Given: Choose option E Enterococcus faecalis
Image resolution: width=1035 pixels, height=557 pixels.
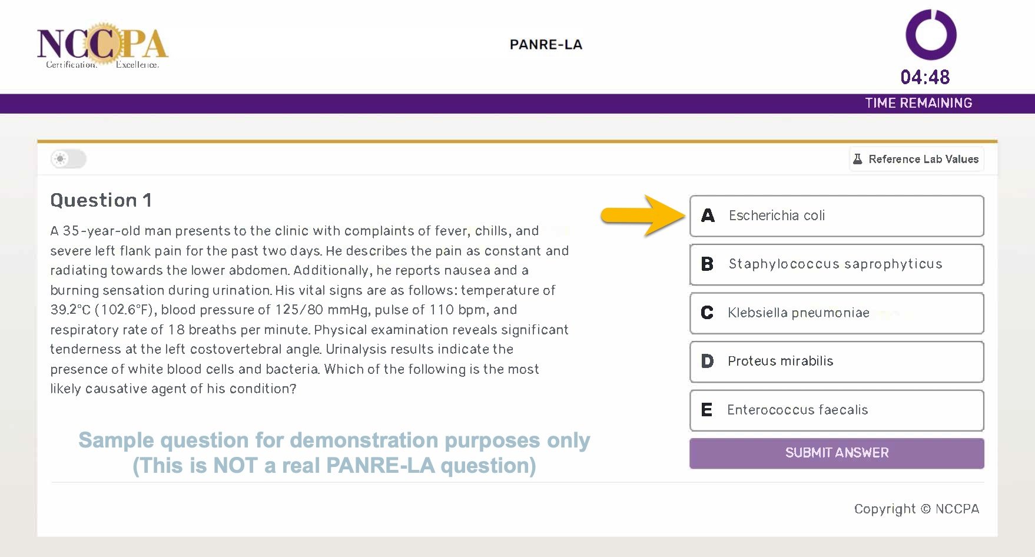Looking at the screenshot, I should 837,410.
